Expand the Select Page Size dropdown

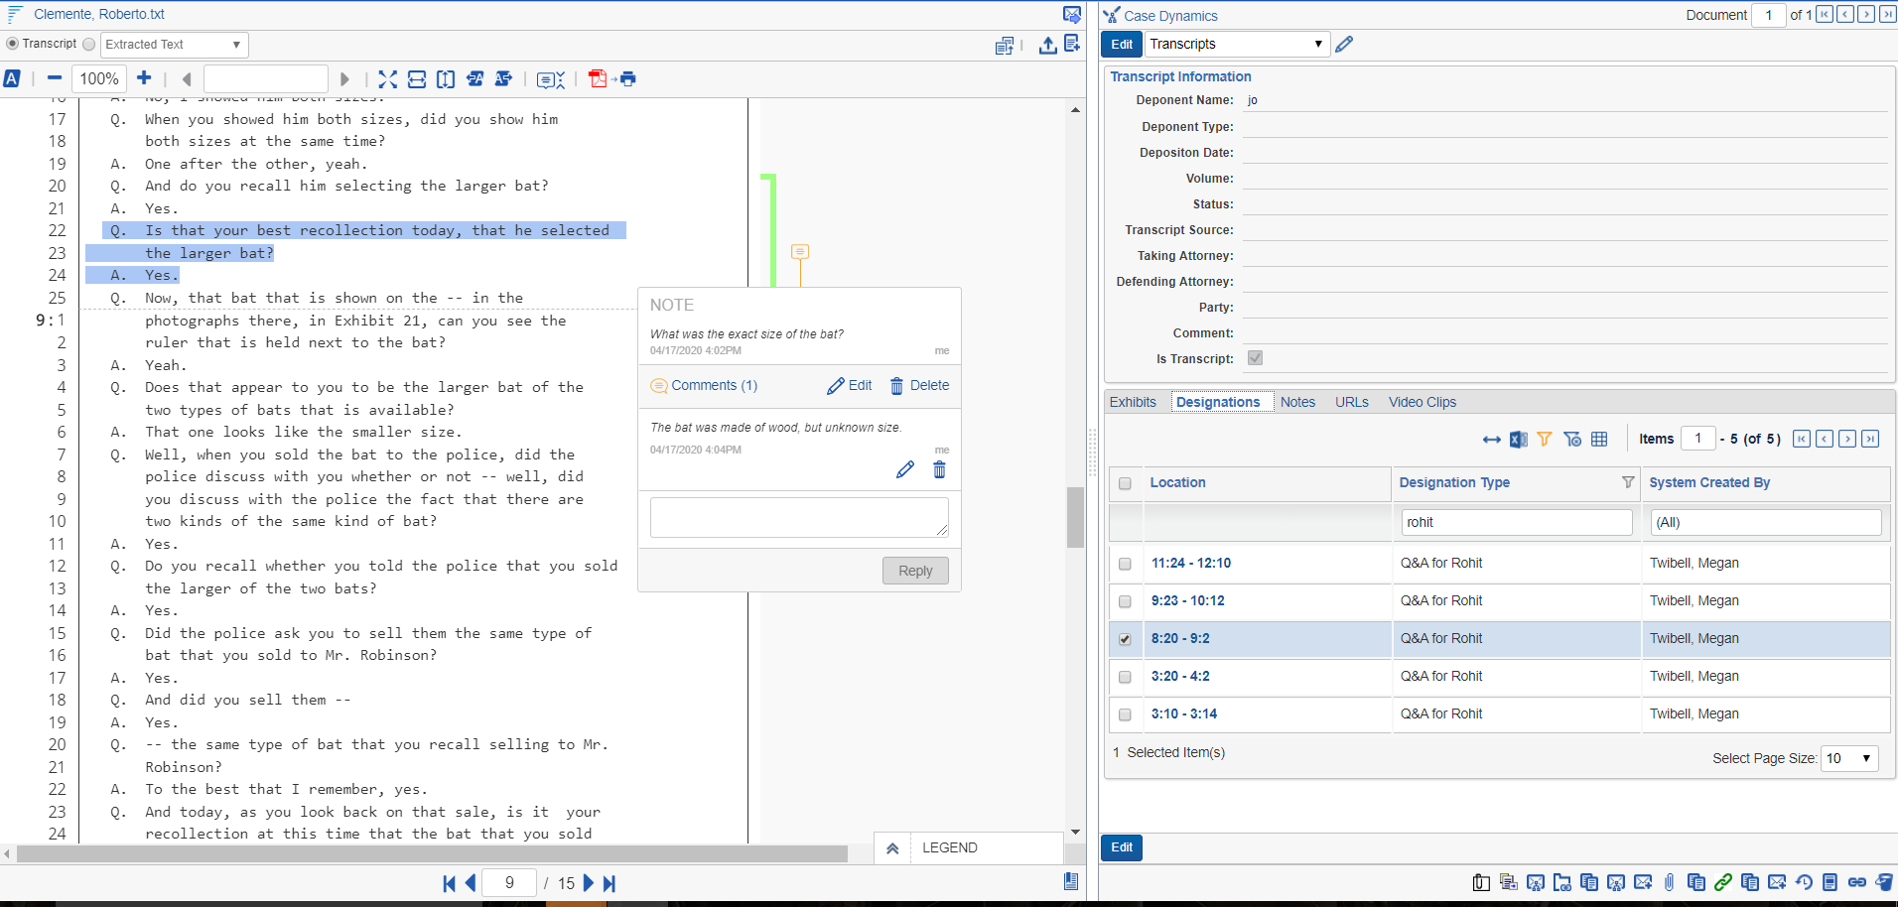(x=1849, y=758)
